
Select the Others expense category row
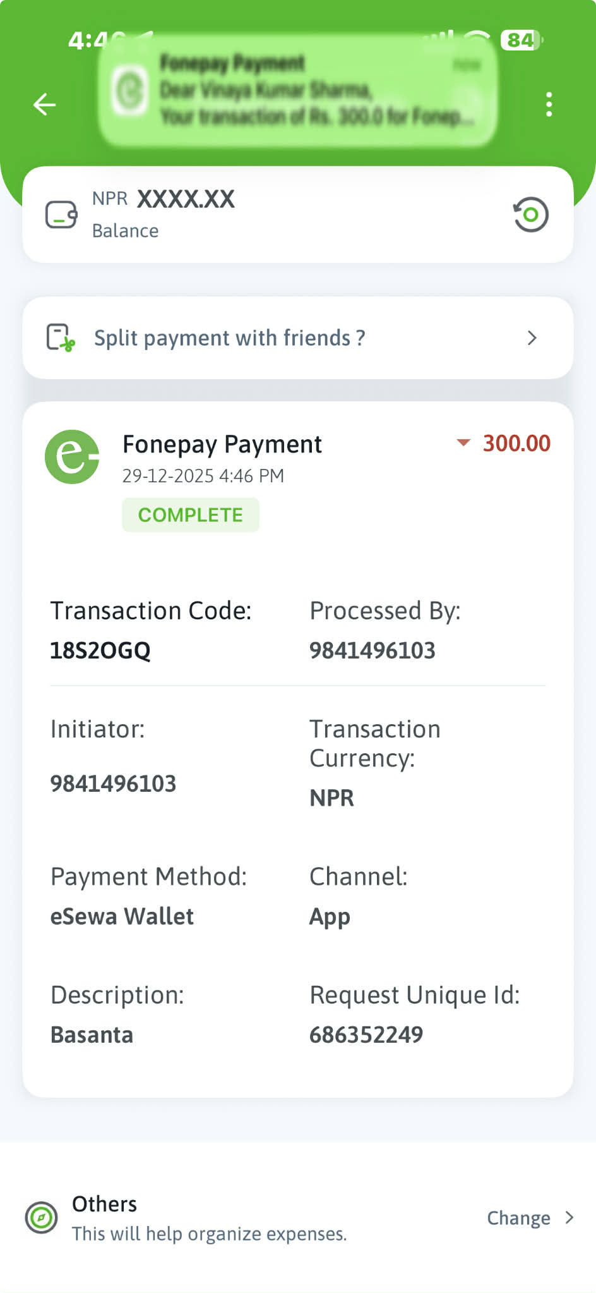[208, 1218]
